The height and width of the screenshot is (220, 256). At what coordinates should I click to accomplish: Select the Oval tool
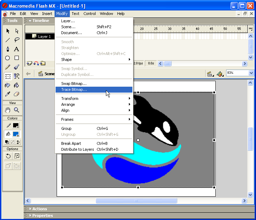tap(8, 58)
